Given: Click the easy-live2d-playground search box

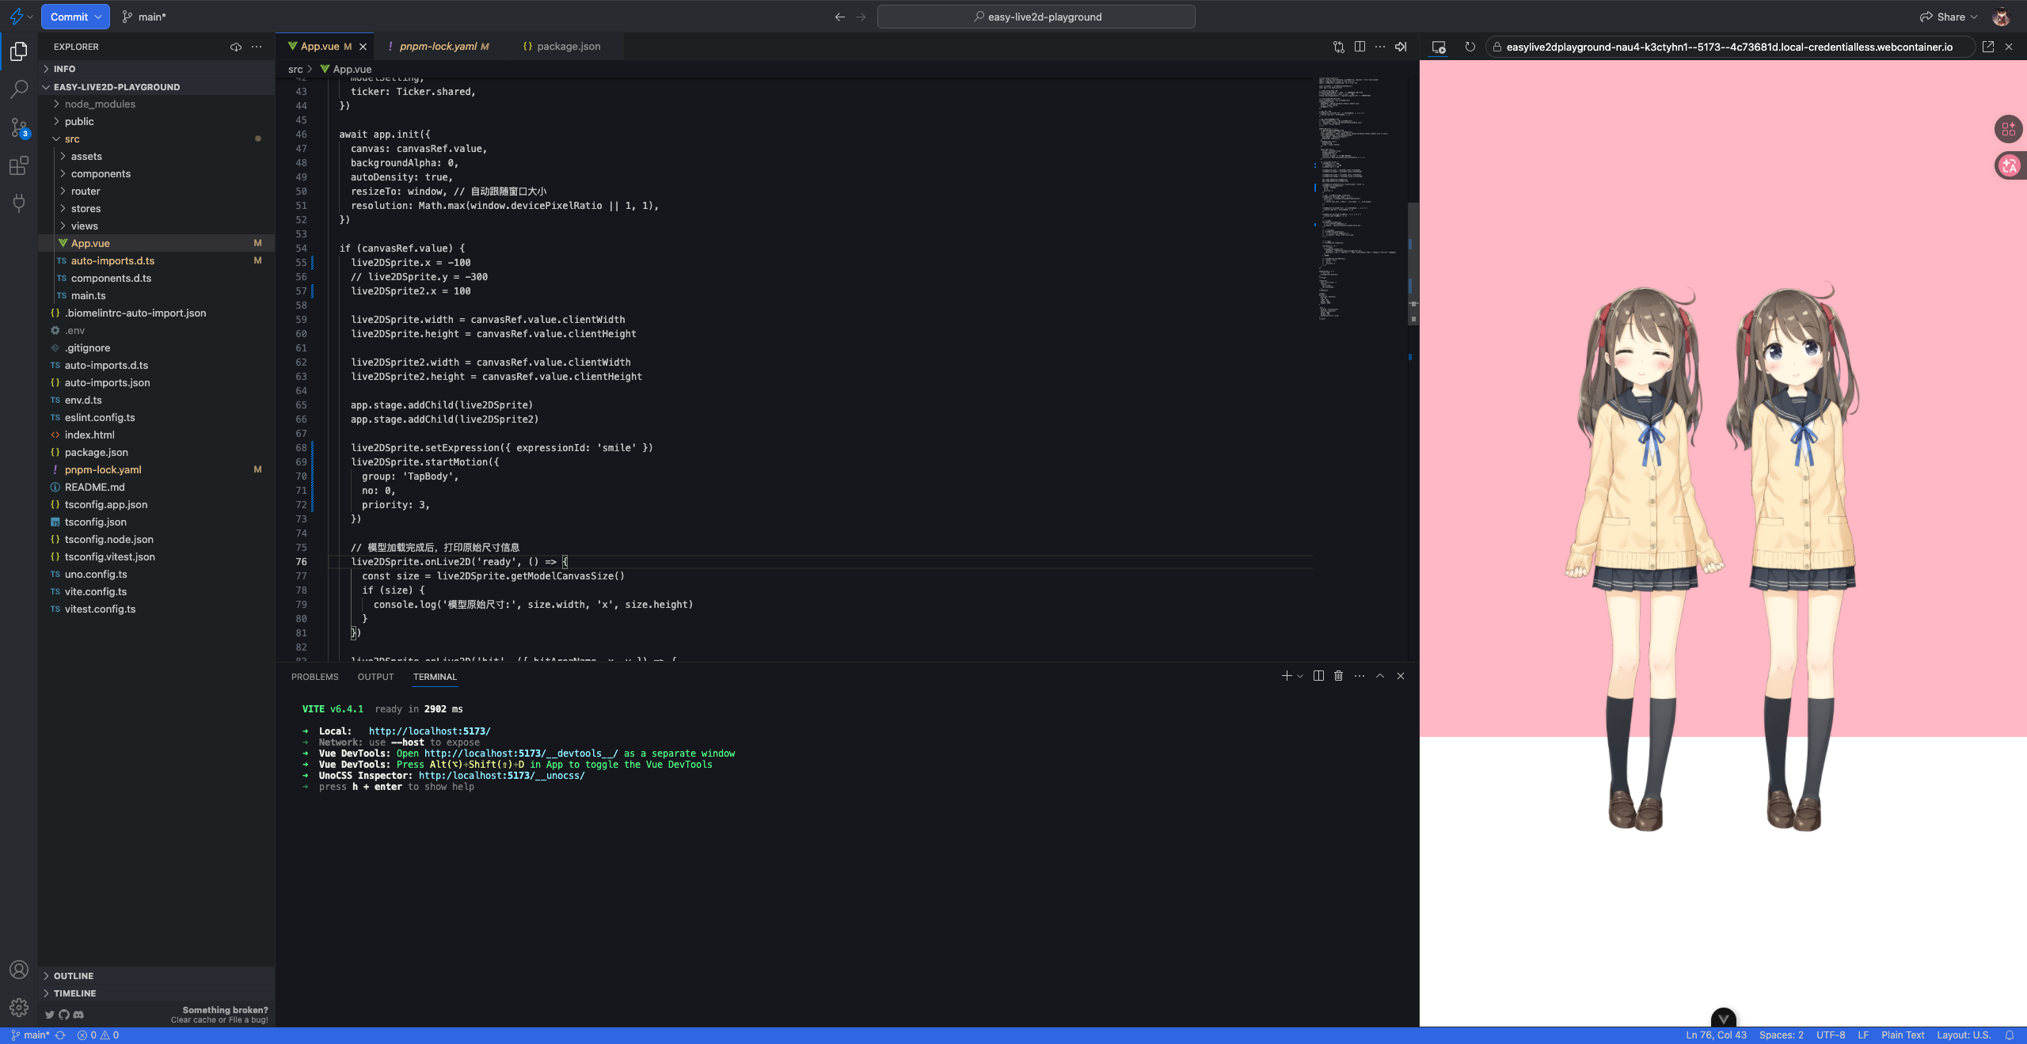Looking at the screenshot, I should tap(1036, 17).
